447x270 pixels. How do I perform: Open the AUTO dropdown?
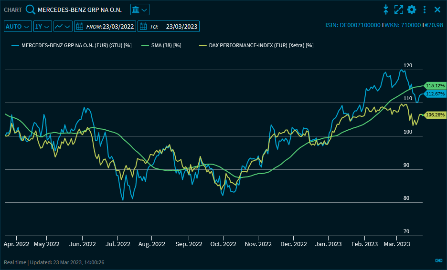coord(18,26)
